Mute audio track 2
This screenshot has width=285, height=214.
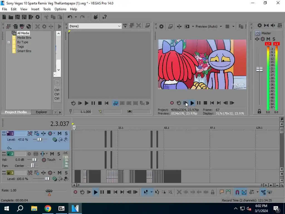[52, 154]
